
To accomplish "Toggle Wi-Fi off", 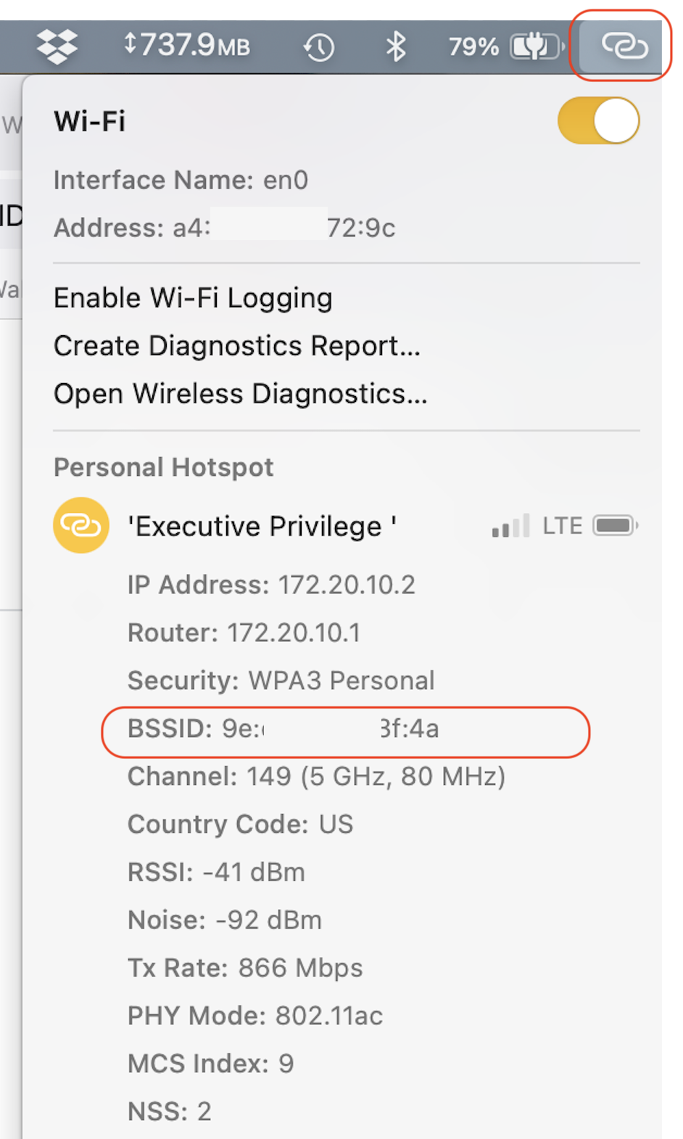I will coord(597,120).
